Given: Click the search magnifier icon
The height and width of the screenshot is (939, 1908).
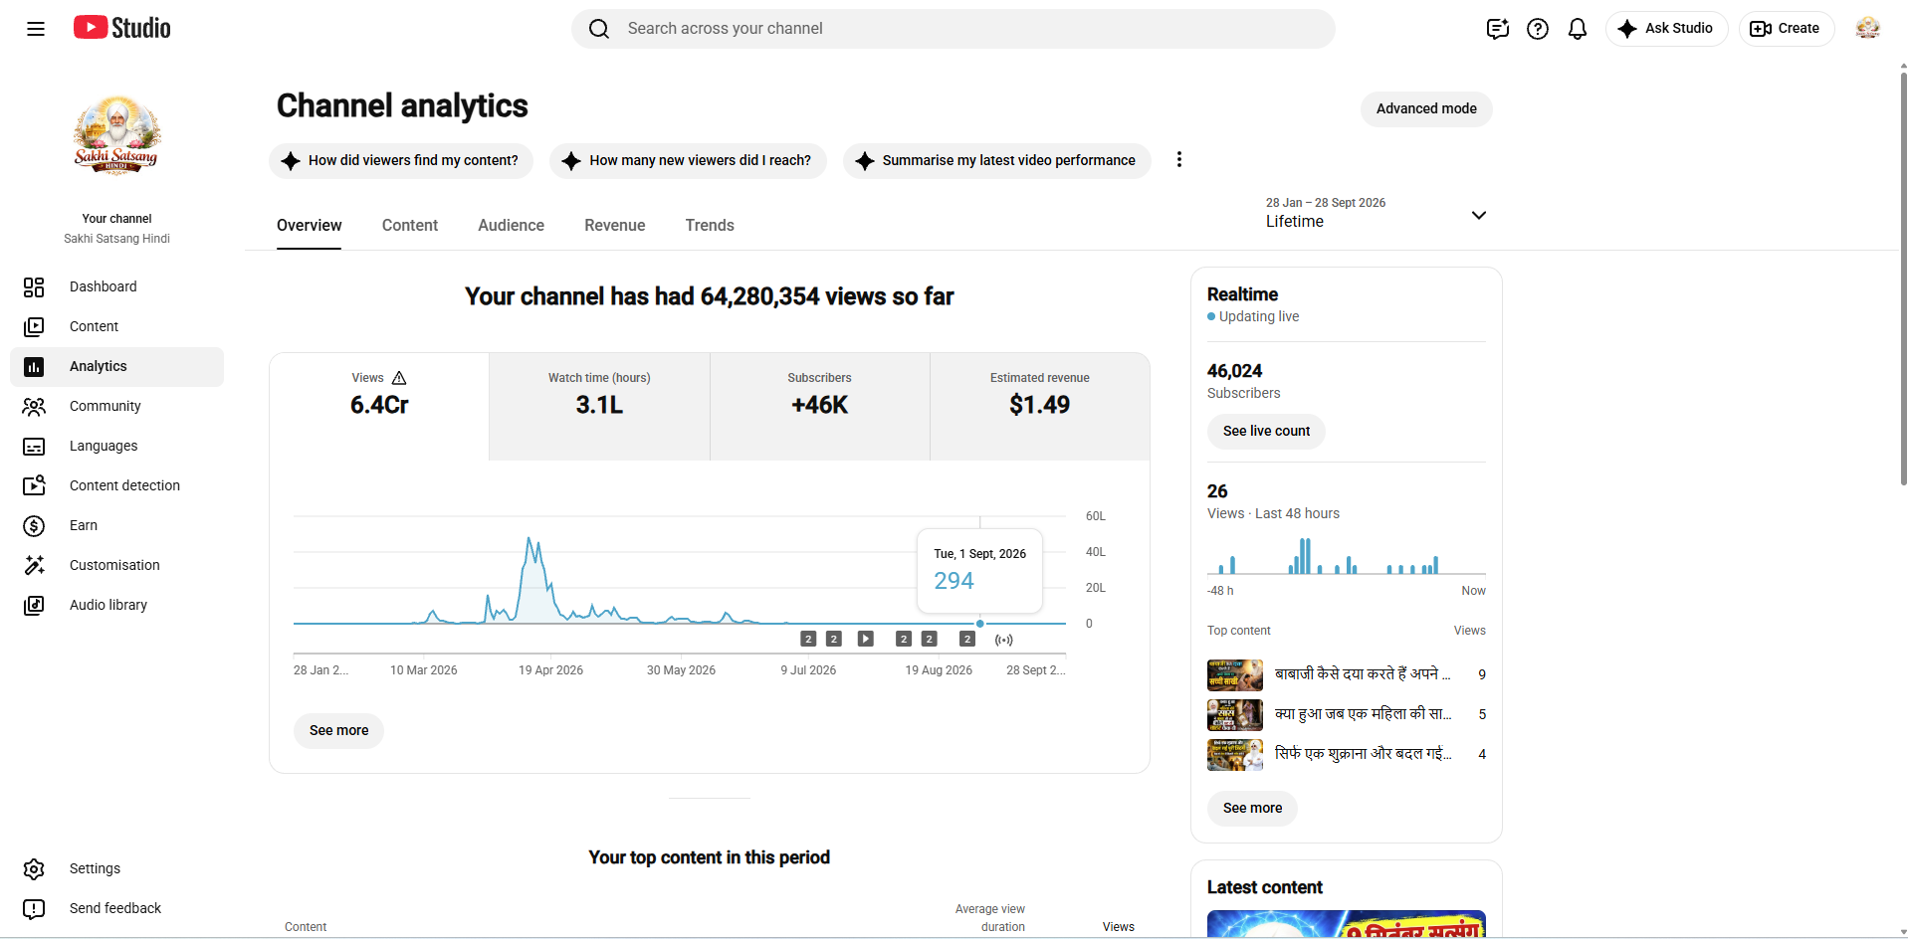Looking at the screenshot, I should pyautogui.click(x=599, y=29).
